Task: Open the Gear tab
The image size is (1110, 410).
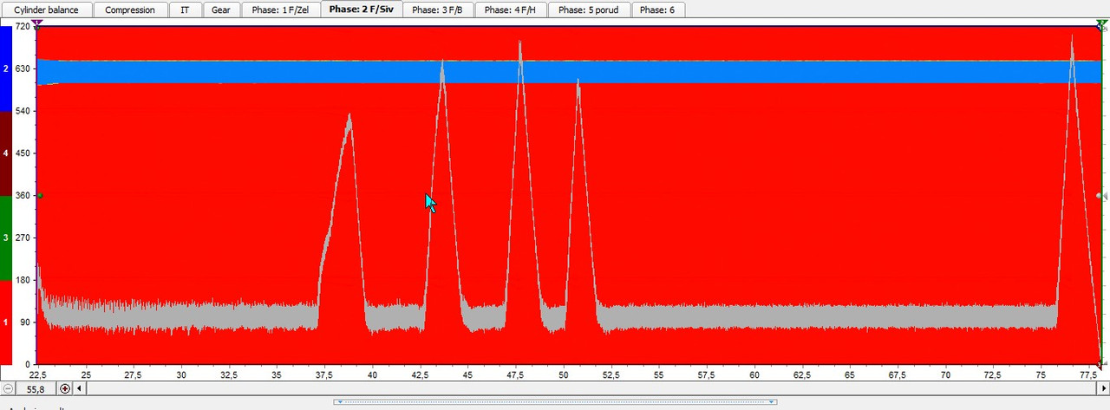Action: point(221,10)
